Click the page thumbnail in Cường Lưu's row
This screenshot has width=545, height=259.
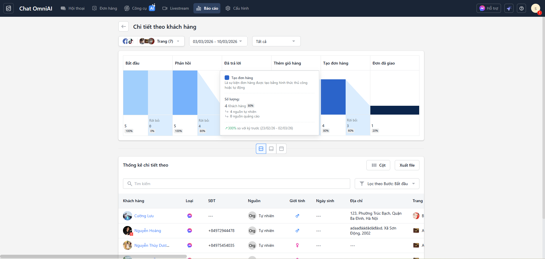click(416, 216)
